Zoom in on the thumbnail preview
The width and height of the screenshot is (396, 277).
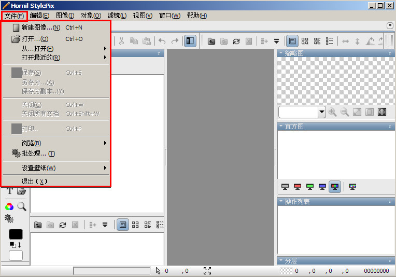pos(332,112)
